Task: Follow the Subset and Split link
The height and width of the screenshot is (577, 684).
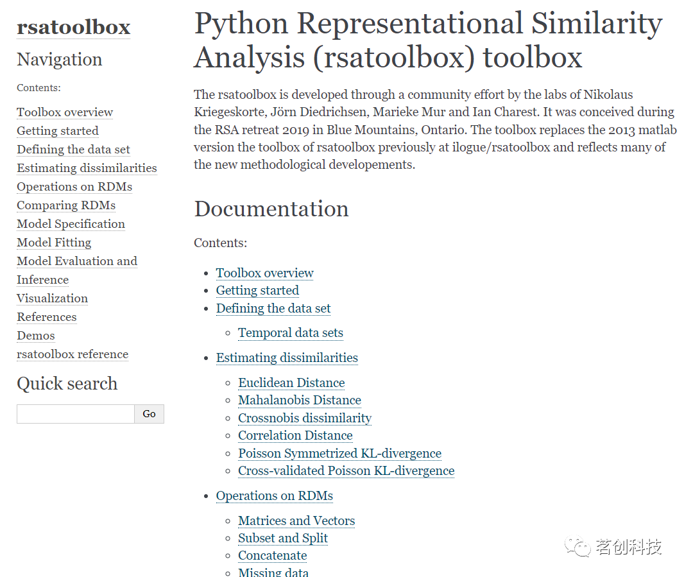Action: coord(283,538)
